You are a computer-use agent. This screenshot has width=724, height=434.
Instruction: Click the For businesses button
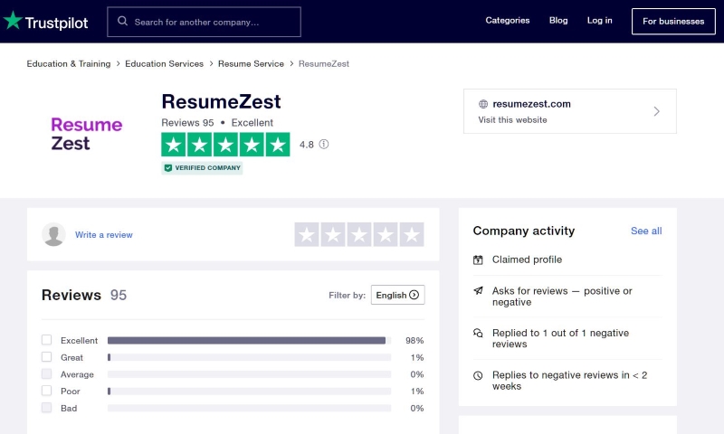tap(673, 21)
